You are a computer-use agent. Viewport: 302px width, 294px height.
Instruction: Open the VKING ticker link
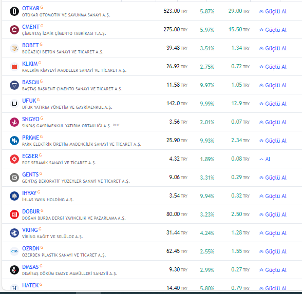(30, 230)
